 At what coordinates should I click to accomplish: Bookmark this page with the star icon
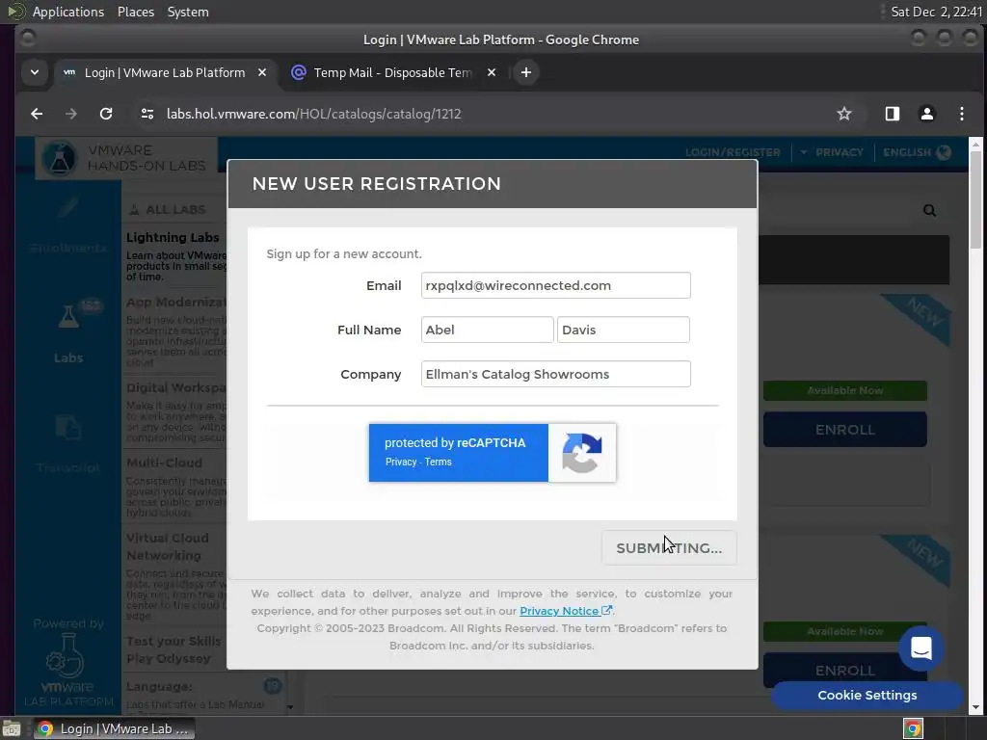pos(844,114)
